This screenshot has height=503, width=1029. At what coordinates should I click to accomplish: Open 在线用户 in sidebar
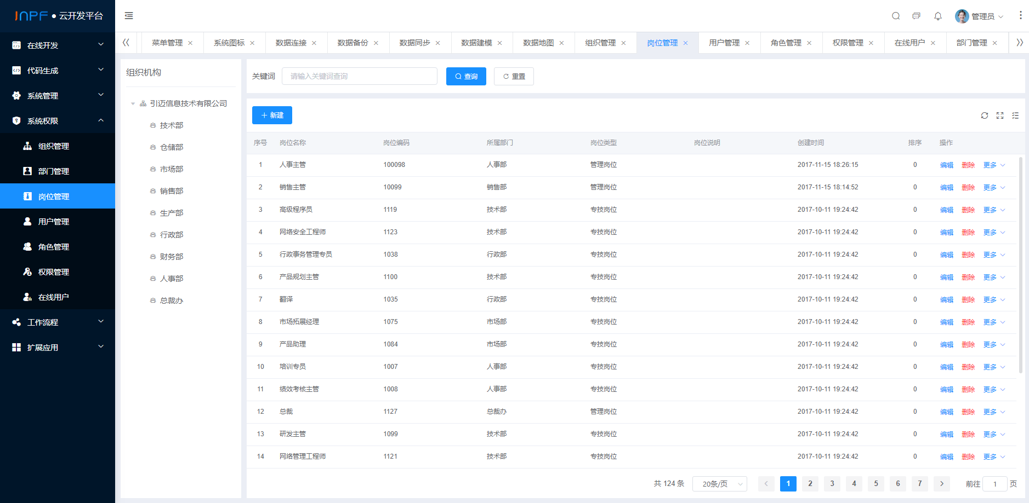pyautogui.click(x=58, y=297)
